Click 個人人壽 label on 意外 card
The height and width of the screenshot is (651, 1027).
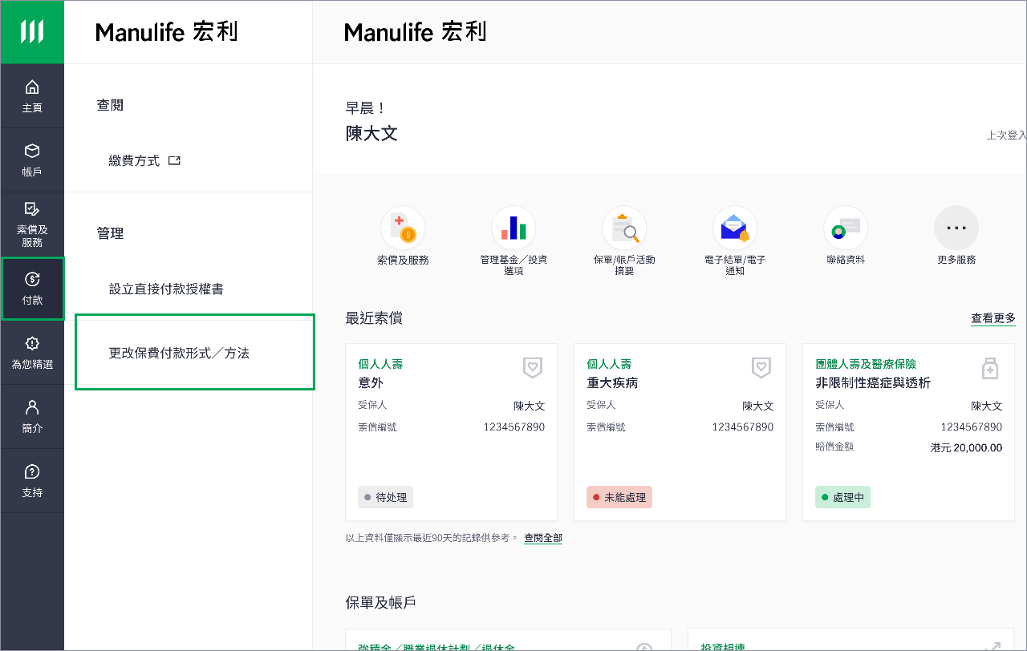coord(380,364)
